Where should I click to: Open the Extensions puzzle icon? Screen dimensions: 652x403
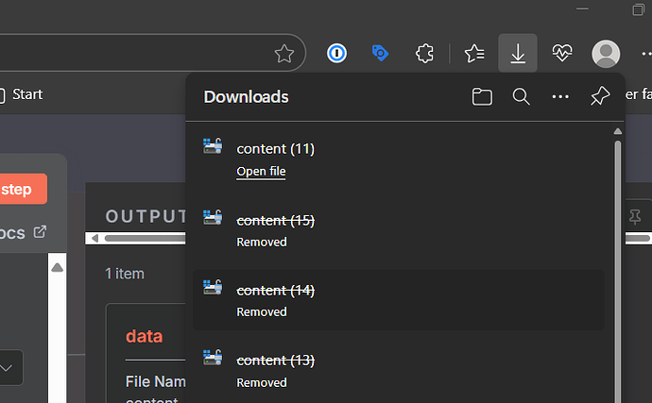424,54
